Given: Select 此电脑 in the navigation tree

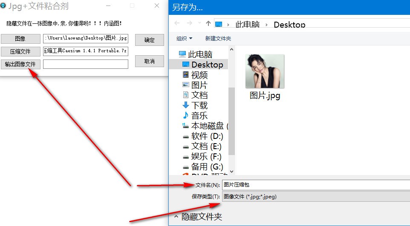Looking at the screenshot, I should (200, 54).
